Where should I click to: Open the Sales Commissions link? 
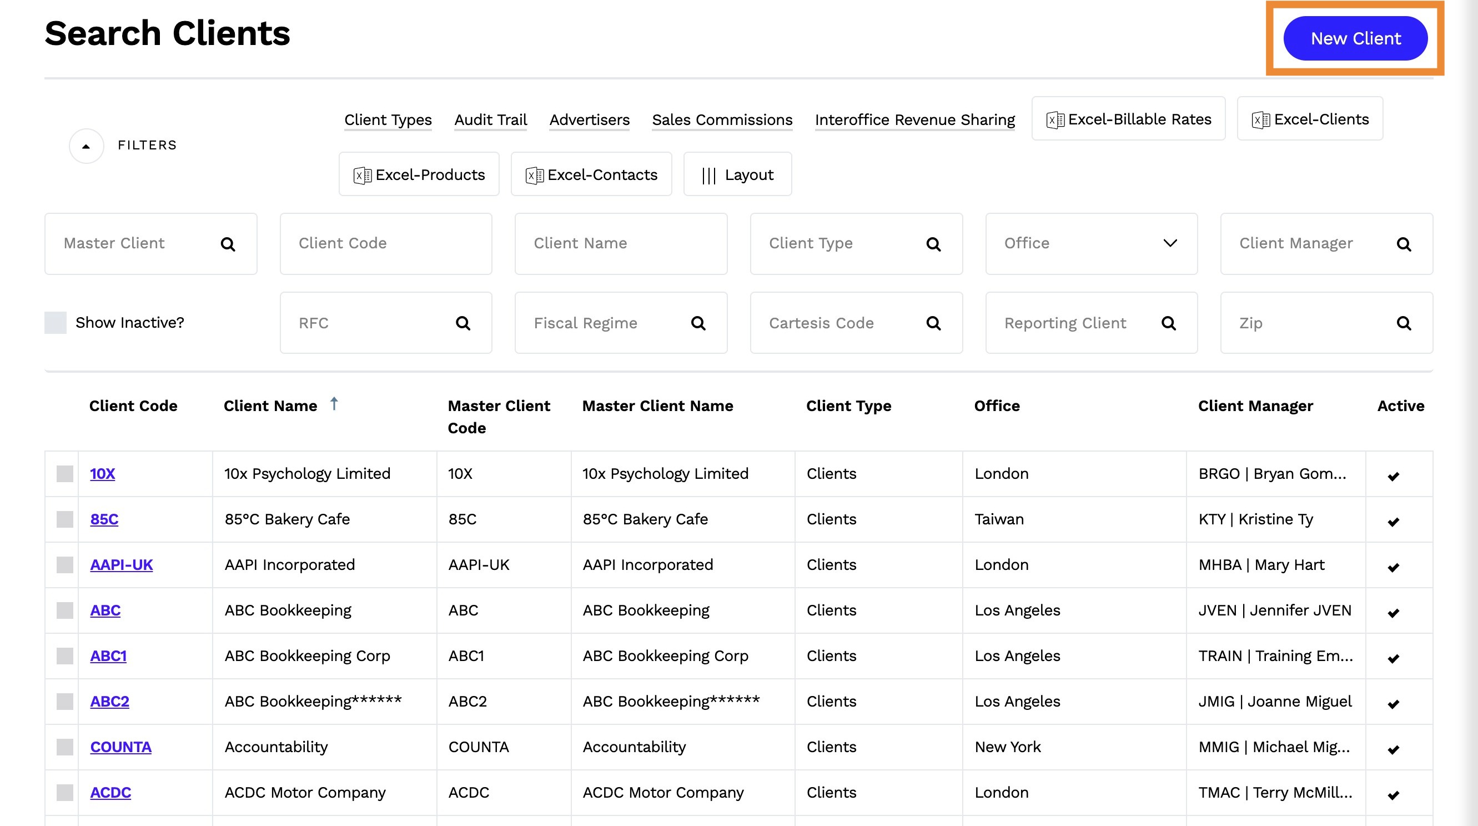(x=722, y=120)
